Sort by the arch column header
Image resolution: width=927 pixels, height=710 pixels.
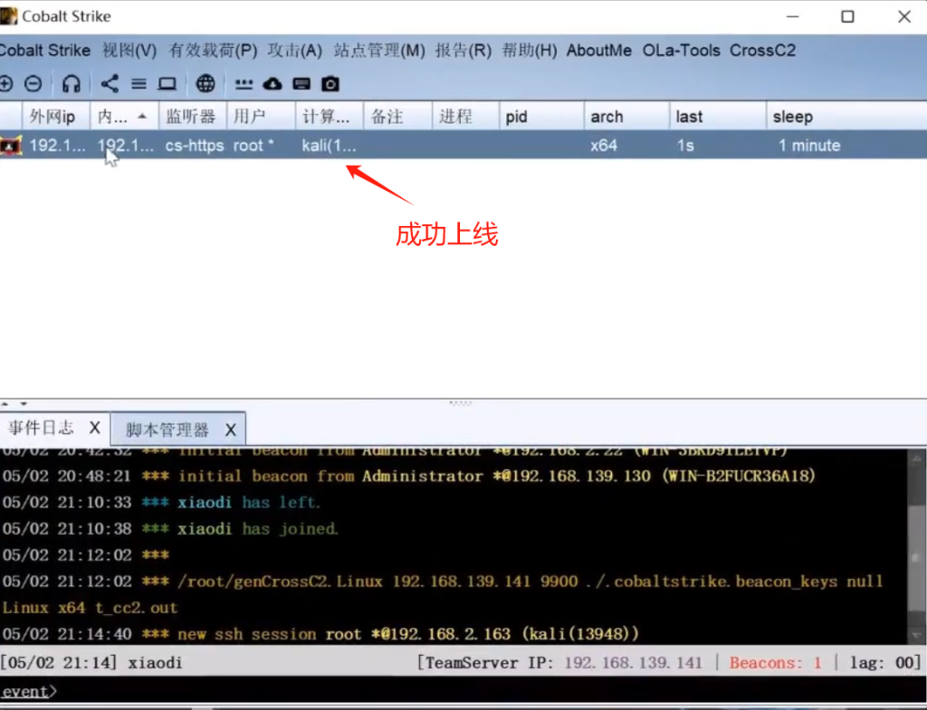(627, 117)
